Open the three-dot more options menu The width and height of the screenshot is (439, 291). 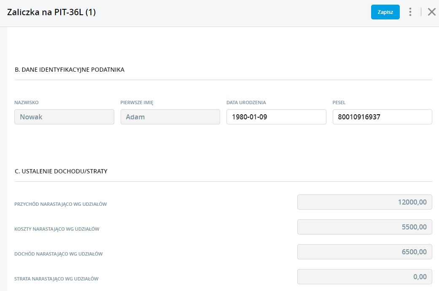(x=410, y=12)
